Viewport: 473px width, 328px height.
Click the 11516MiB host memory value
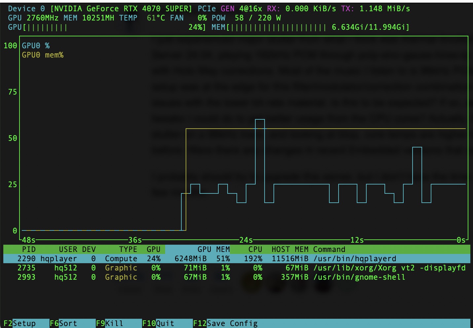click(x=290, y=259)
